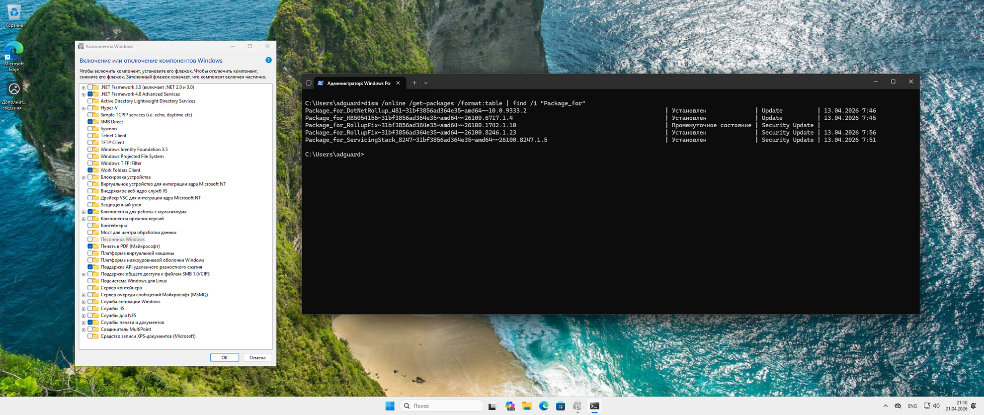Show hidden tray icons chevron
Screen dimensions: 984x415
pos(885,406)
